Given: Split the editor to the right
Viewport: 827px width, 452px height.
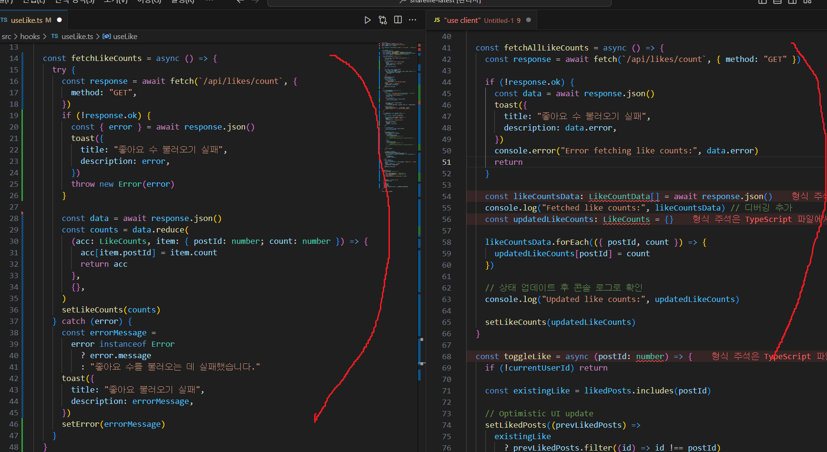Looking at the screenshot, I should click(x=398, y=20).
